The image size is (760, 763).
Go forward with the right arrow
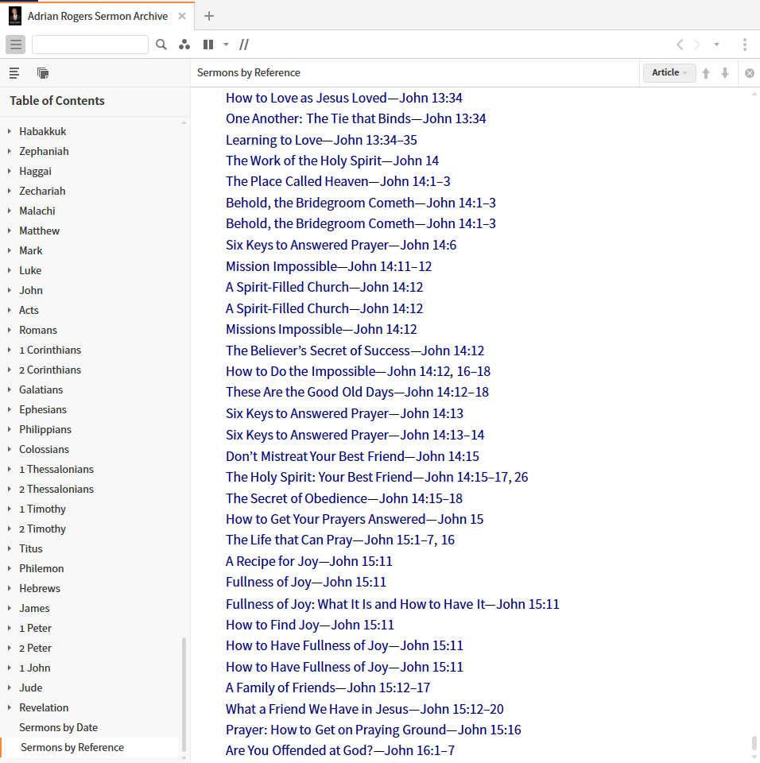click(697, 45)
